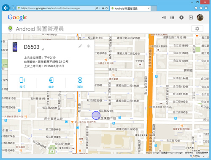Open the address bar search magnifier

[97, 8]
